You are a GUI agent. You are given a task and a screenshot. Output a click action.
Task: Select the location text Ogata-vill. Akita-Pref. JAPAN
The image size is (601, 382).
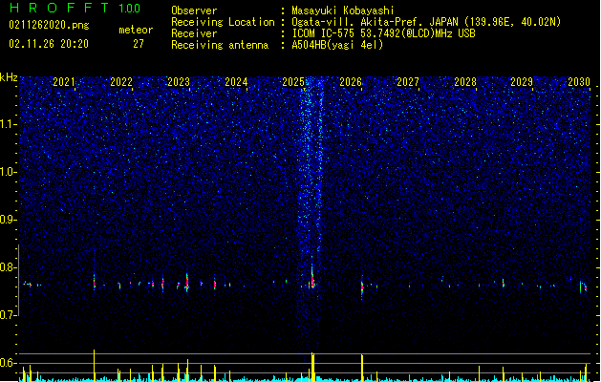(x=375, y=22)
